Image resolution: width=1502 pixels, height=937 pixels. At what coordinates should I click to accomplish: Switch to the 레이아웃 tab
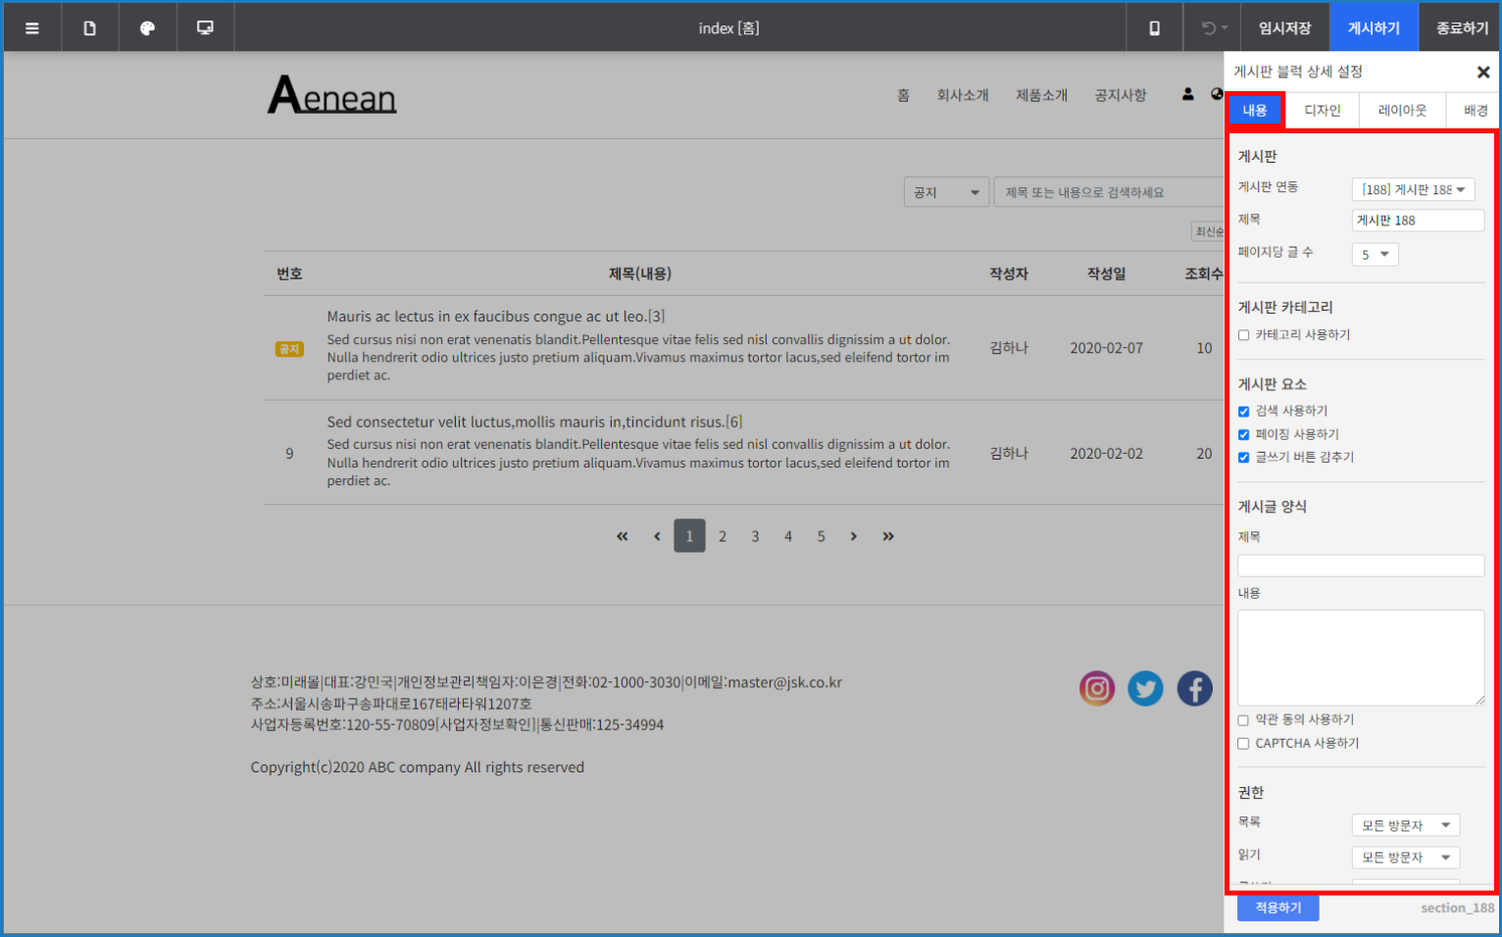pyautogui.click(x=1402, y=111)
